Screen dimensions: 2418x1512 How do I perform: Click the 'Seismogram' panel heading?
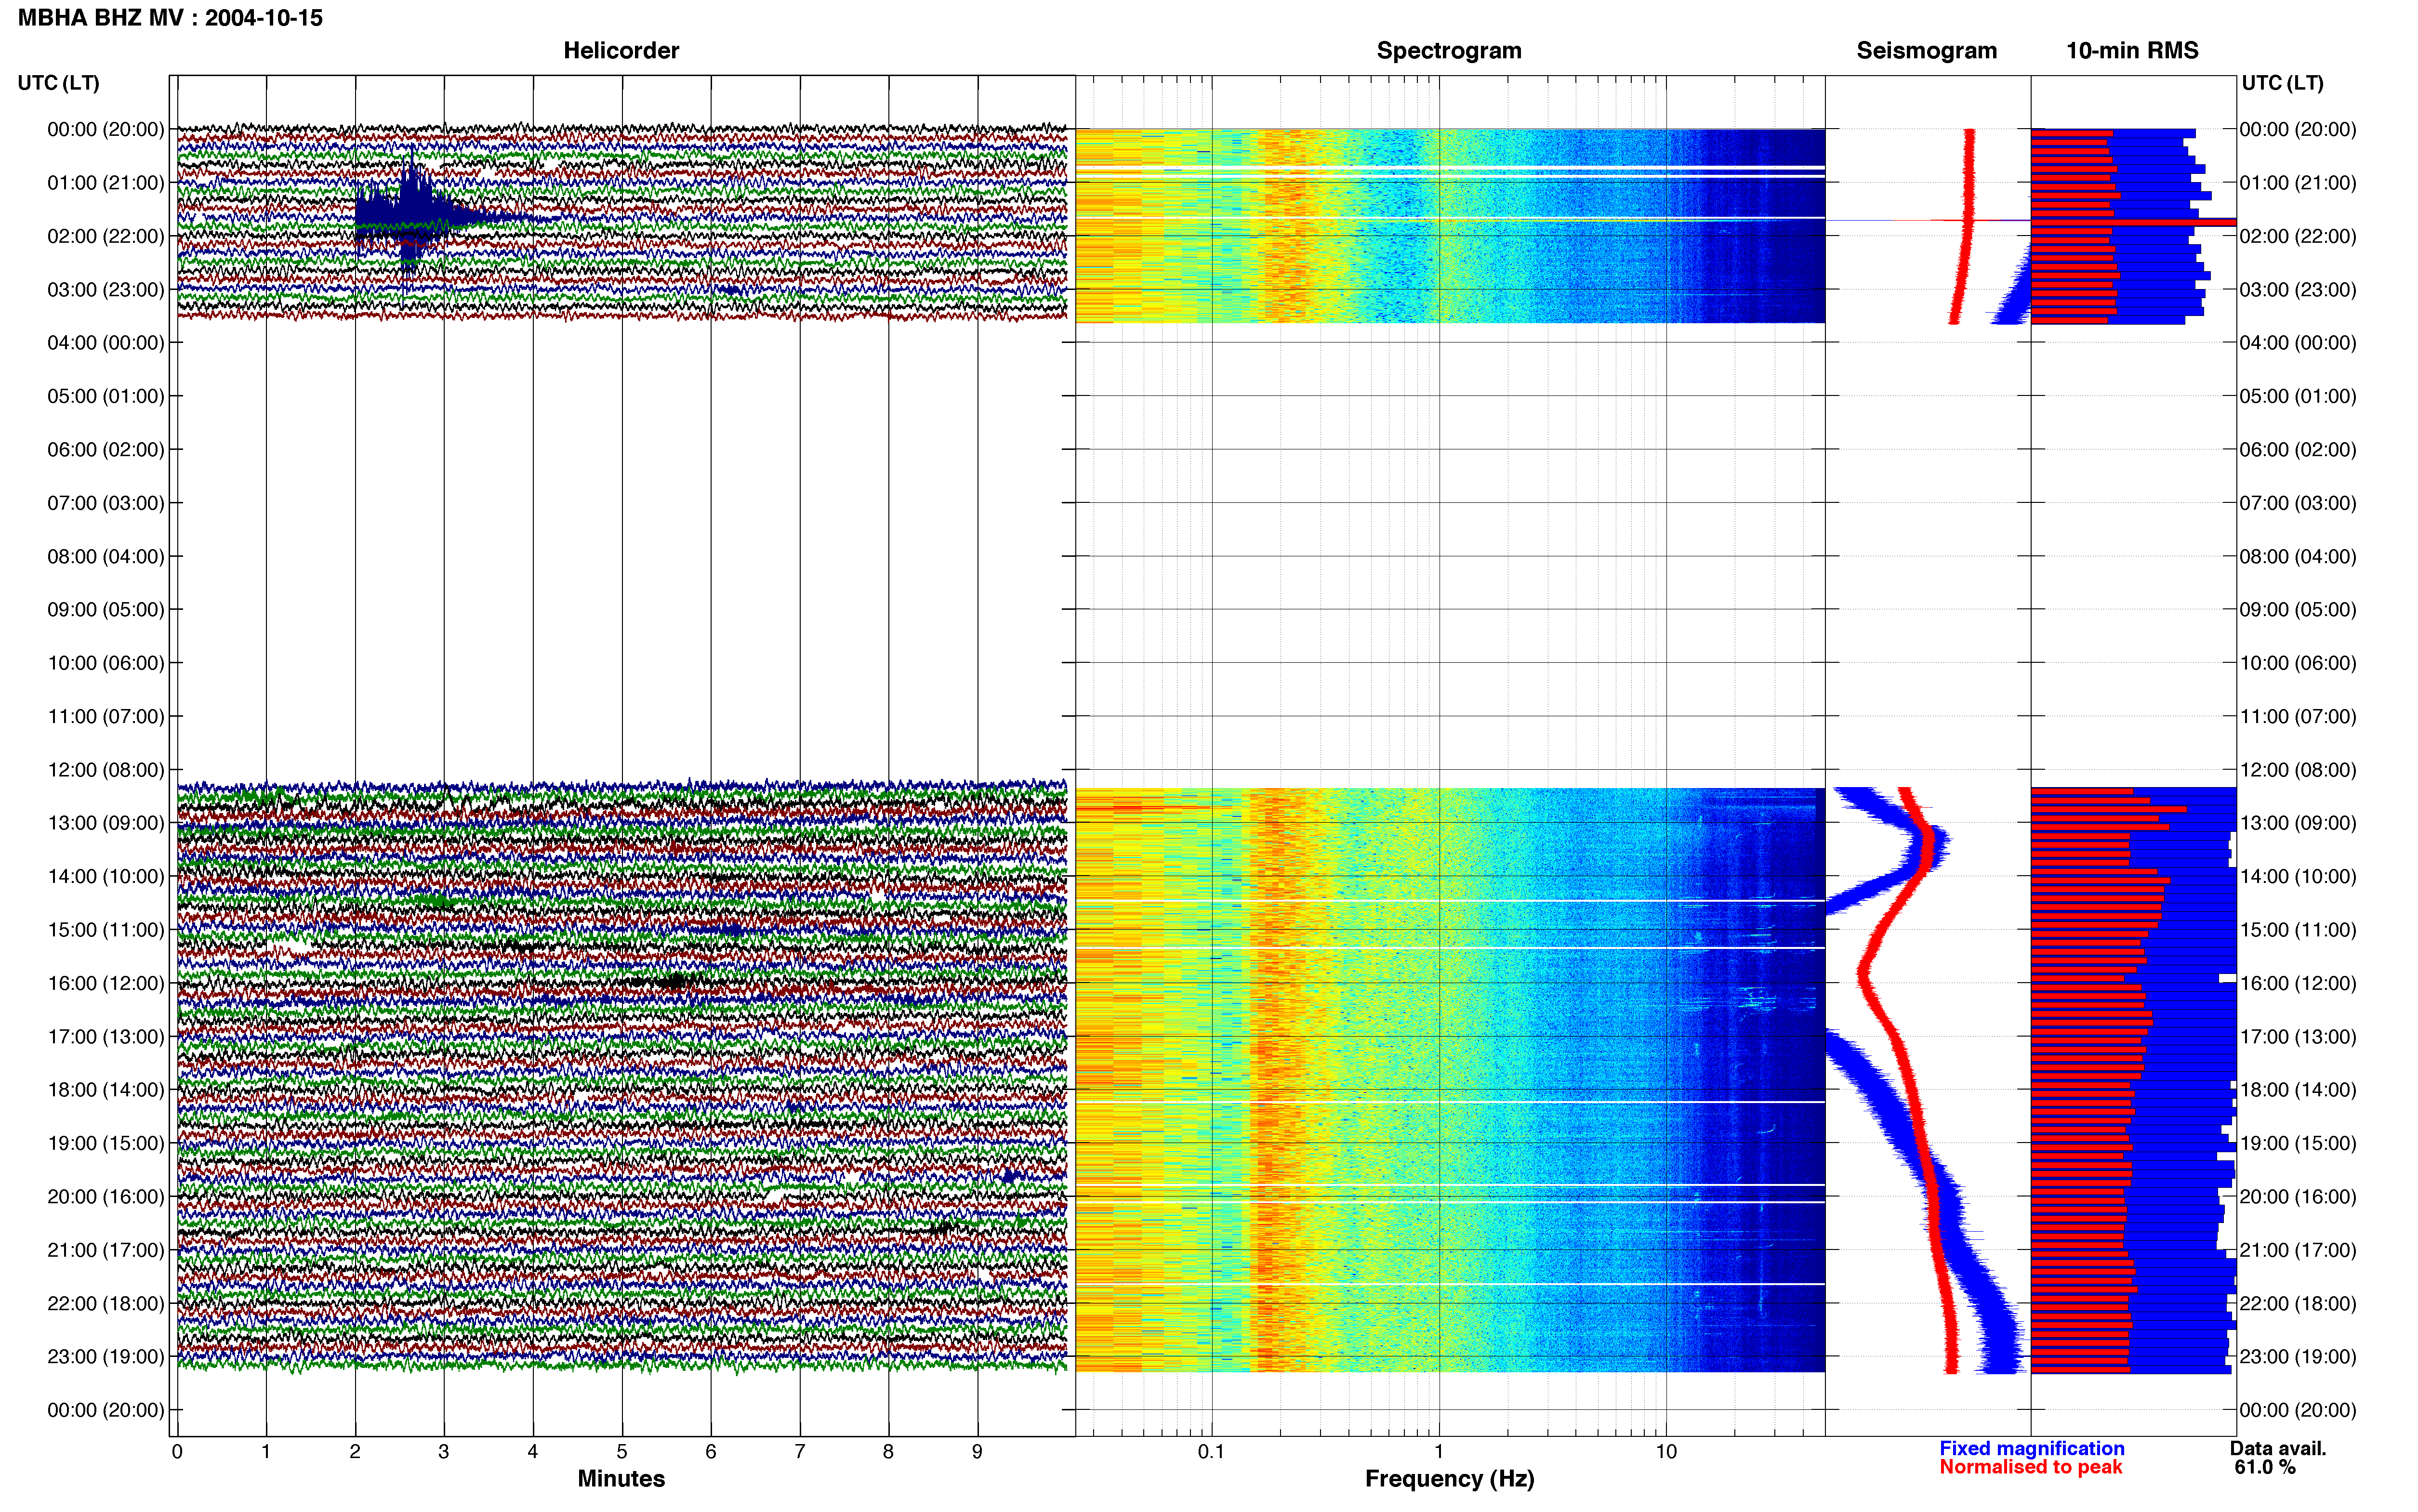tap(1926, 50)
